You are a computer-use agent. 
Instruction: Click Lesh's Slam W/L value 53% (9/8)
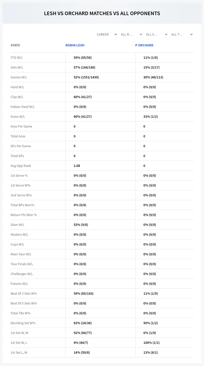click(81, 225)
